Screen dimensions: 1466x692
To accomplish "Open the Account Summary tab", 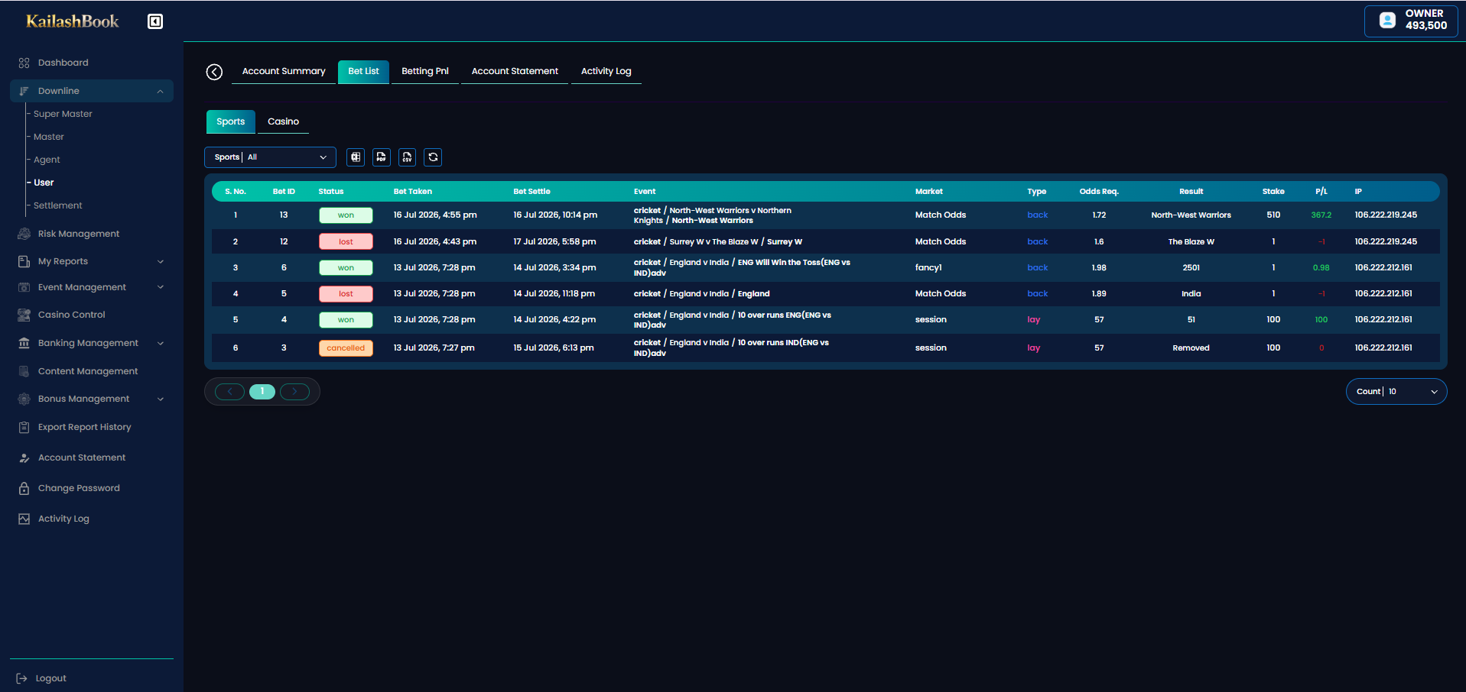I will [284, 71].
